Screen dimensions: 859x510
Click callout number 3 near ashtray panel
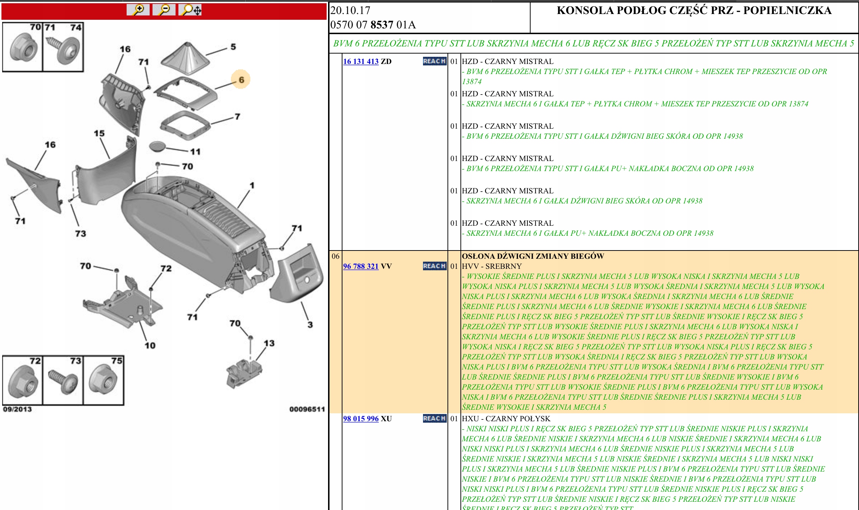coord(310,325)
